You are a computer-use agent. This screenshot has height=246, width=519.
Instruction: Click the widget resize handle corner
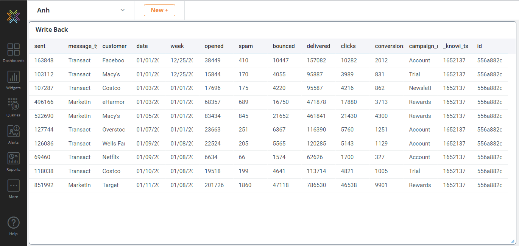pyautogui.click(x=513, y=241)
